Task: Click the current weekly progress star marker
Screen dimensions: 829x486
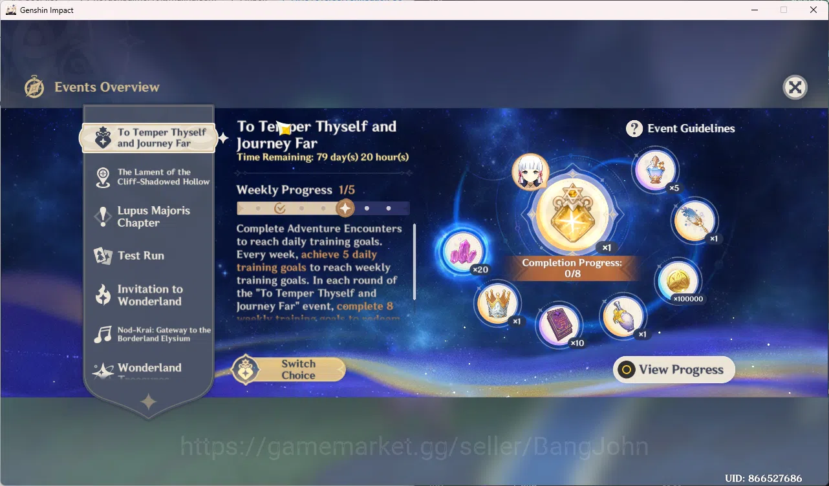Action: click(345, 208)
